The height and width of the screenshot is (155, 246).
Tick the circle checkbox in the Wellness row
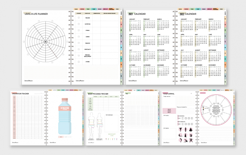[79, 18]
